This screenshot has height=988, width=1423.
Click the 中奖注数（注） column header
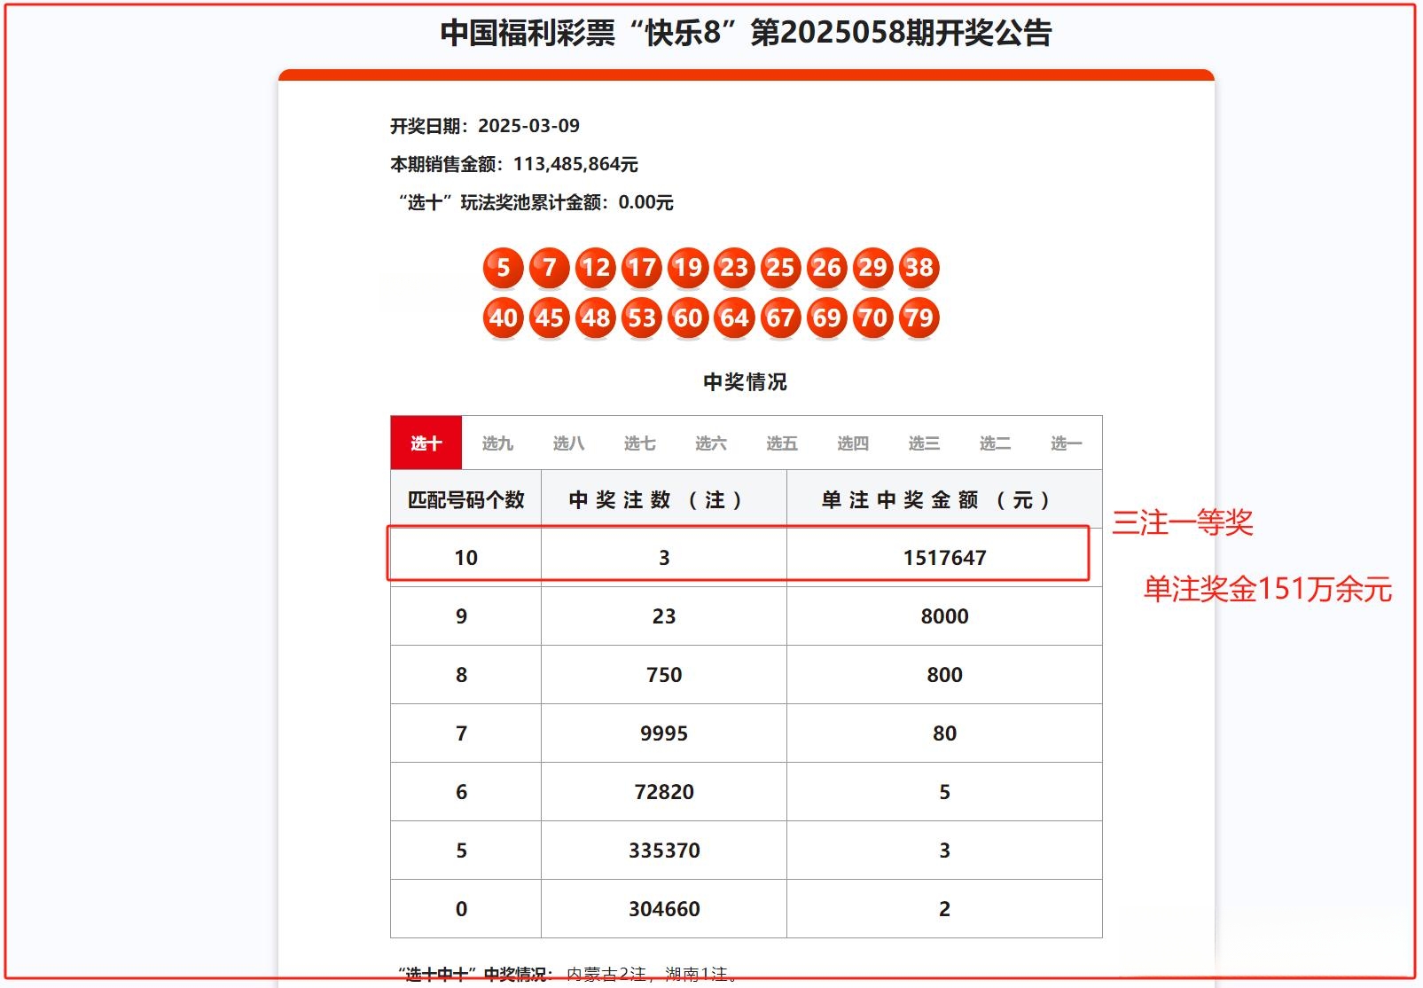664,499
